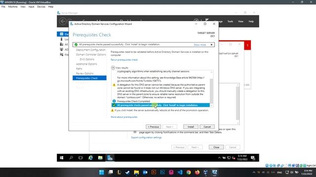
Task: Open Steam from host taskbar
Action: coord(127,173)
